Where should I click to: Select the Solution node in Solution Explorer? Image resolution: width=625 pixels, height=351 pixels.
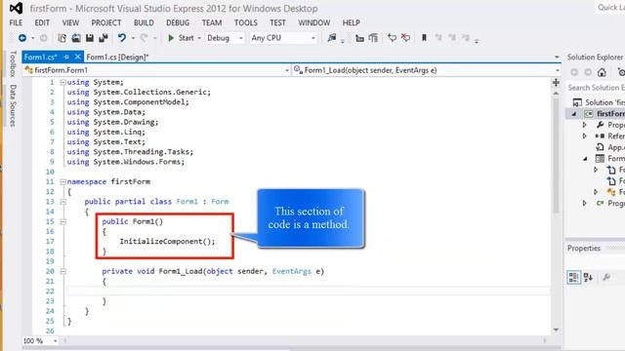coord(599,102)
